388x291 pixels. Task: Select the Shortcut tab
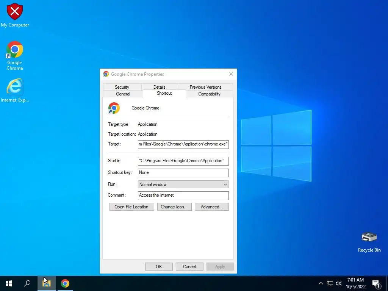[x=164, y=93]
